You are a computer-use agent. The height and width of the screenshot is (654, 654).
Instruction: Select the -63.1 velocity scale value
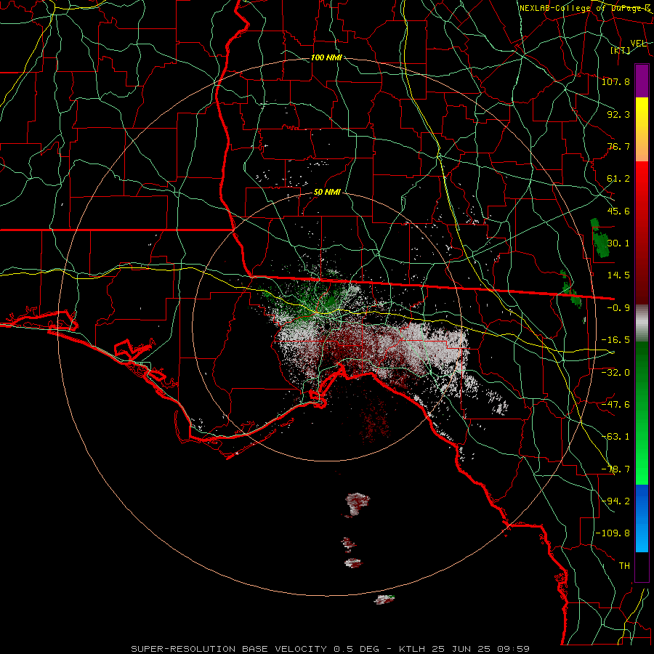tap(615, 436)
